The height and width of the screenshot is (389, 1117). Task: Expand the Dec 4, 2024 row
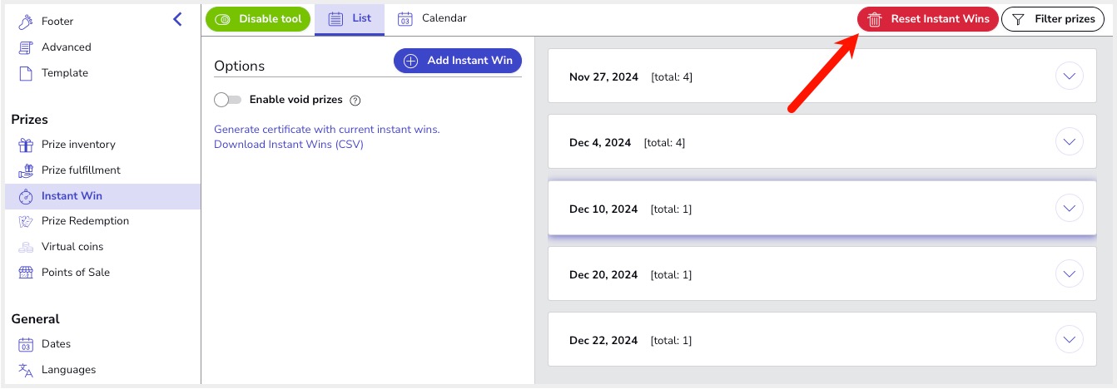click(x=1070, y=142)
